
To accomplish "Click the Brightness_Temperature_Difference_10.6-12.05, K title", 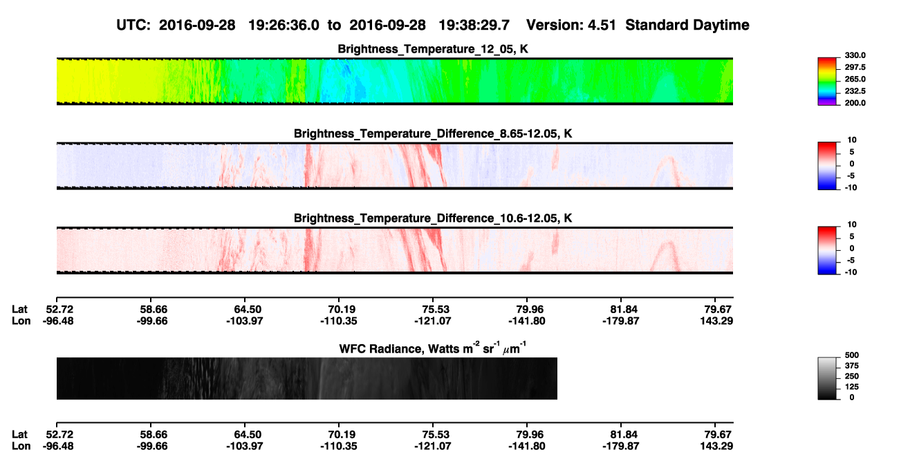I will pyautogui.click(x=434, y=218).
